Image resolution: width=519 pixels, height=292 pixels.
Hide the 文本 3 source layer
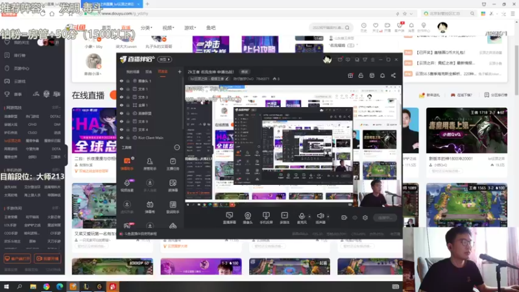coord(121,97)
